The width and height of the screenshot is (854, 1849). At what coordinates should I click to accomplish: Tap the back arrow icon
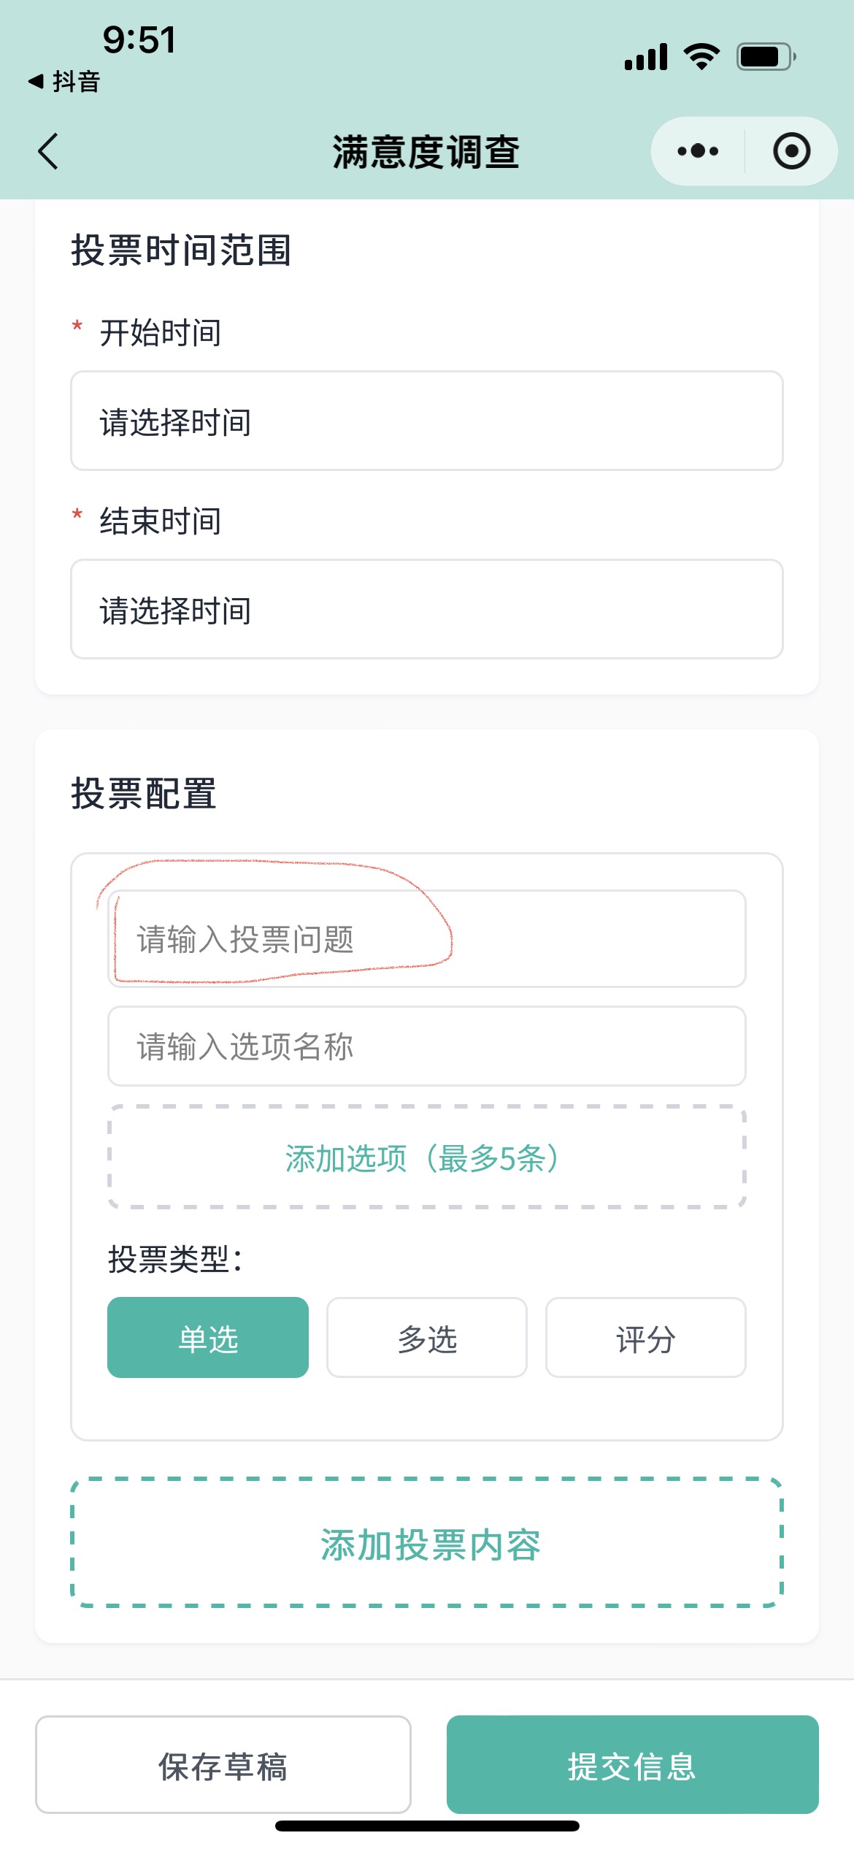click(x=48, y=152)
